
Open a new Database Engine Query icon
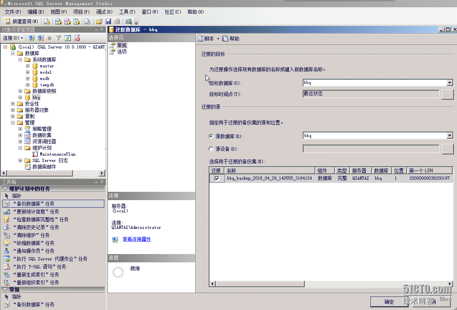[x=46, y=21]
